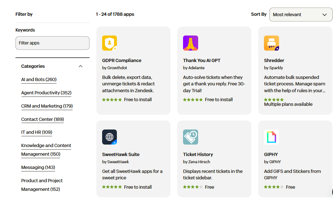Screen dimensions: 333x198
Task: Click 'Multiple plans available' on Shredder card
Action: click(288, 104)
